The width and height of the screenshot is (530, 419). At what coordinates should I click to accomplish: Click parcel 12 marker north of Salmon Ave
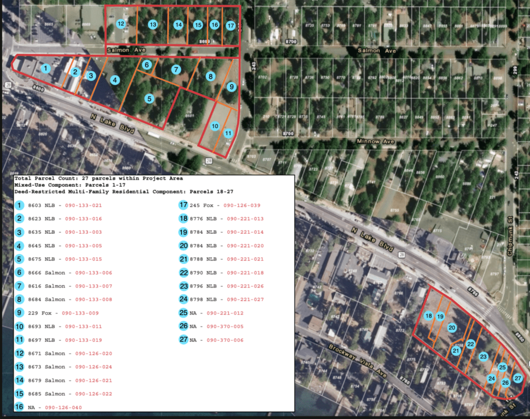coord(121,24)
